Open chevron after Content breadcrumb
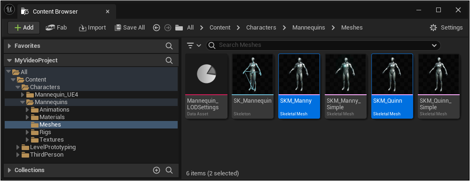470x181 pixels. click(238, 28)
